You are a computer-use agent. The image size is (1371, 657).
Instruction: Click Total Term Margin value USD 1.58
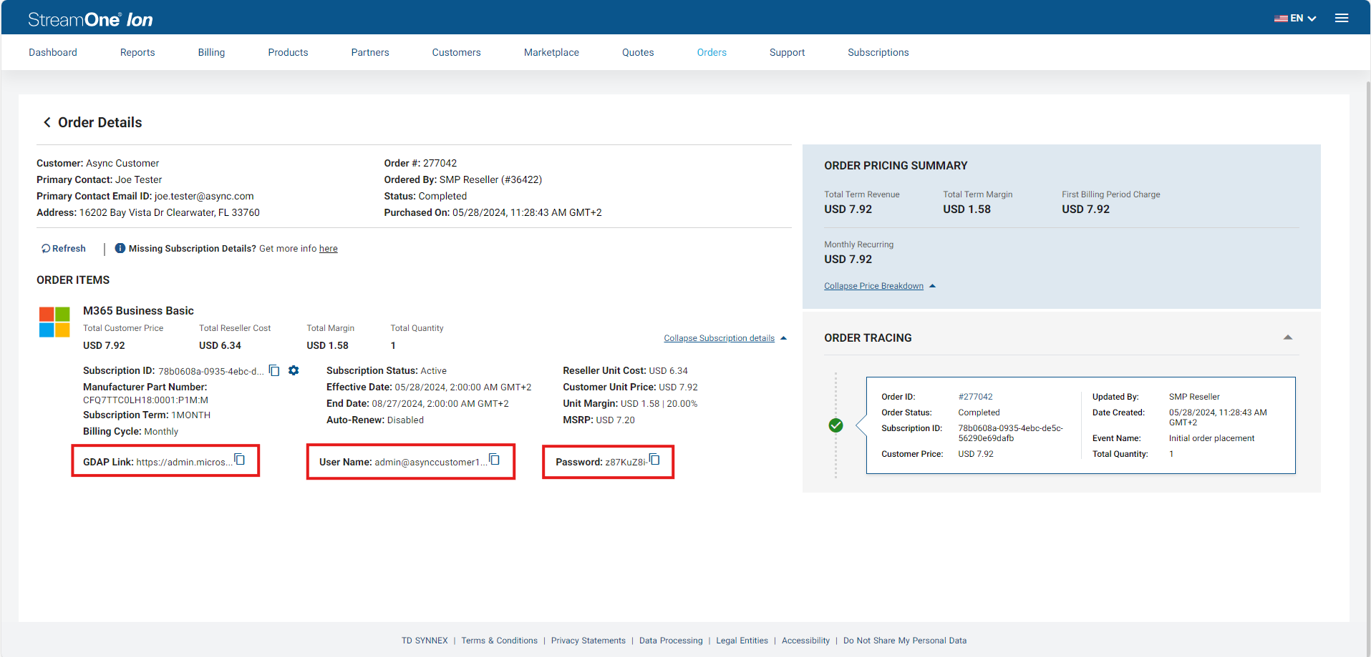(x=967, y=209)
